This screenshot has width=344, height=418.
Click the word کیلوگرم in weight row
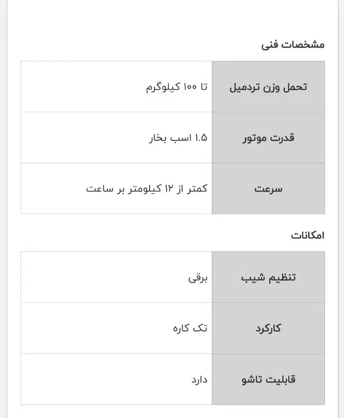(x=160, y=87)
